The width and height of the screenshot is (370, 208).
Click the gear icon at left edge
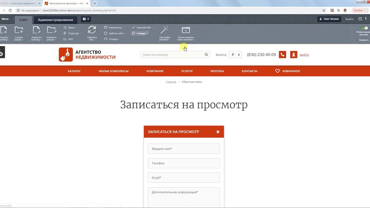coord(2,53)
